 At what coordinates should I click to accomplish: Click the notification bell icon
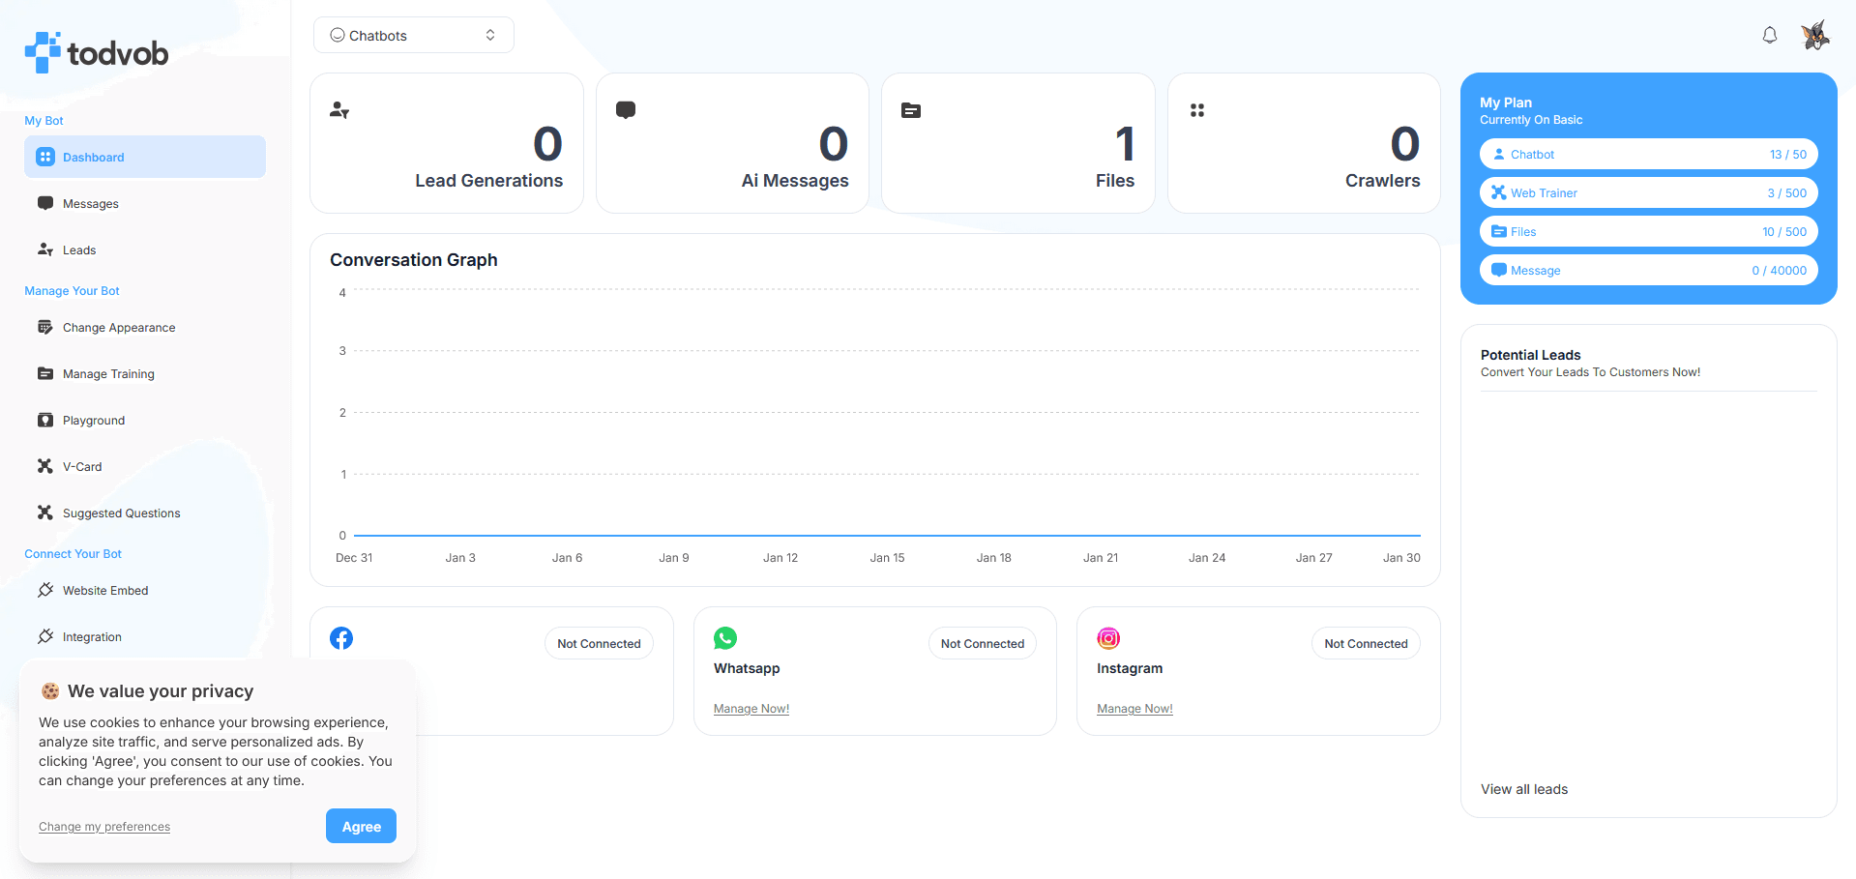(1769, 36)
